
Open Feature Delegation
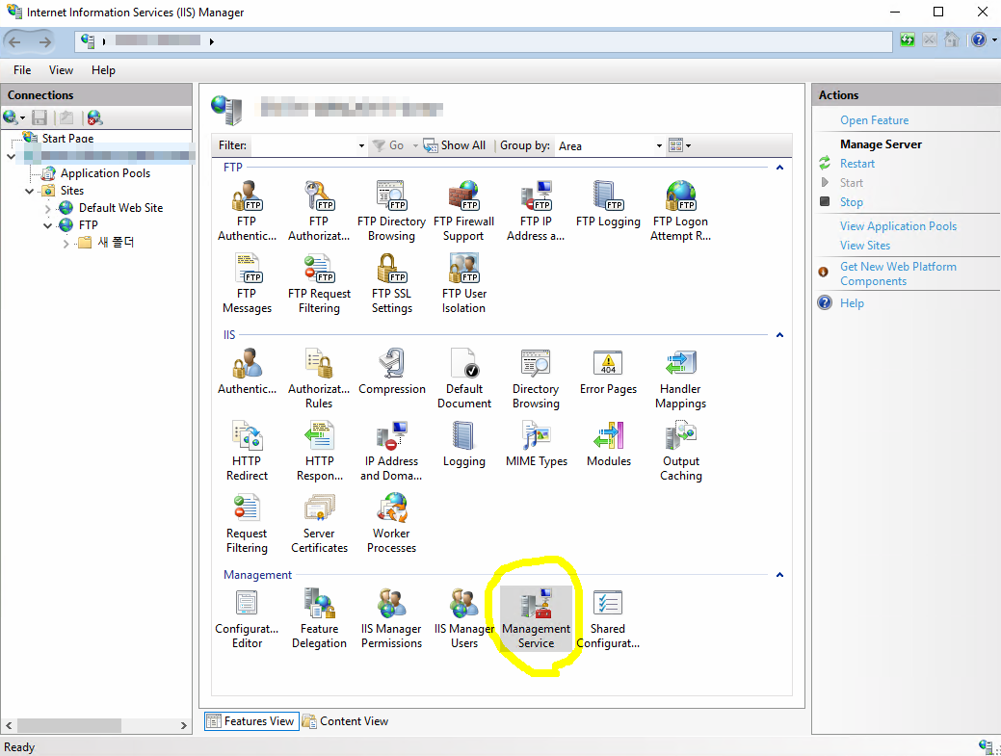click(319, 618)
